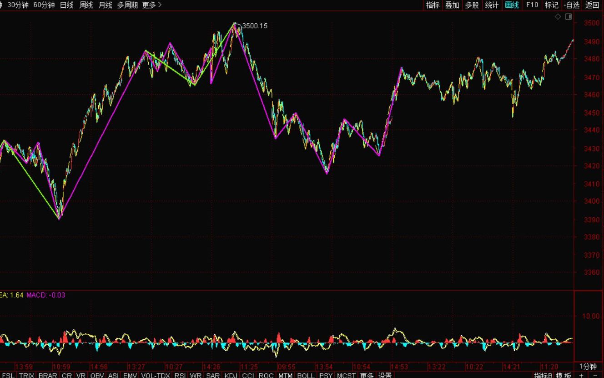The image size is (604, 378).
Task: Select the EMV indicator tab
Action: tap(130, 375)
